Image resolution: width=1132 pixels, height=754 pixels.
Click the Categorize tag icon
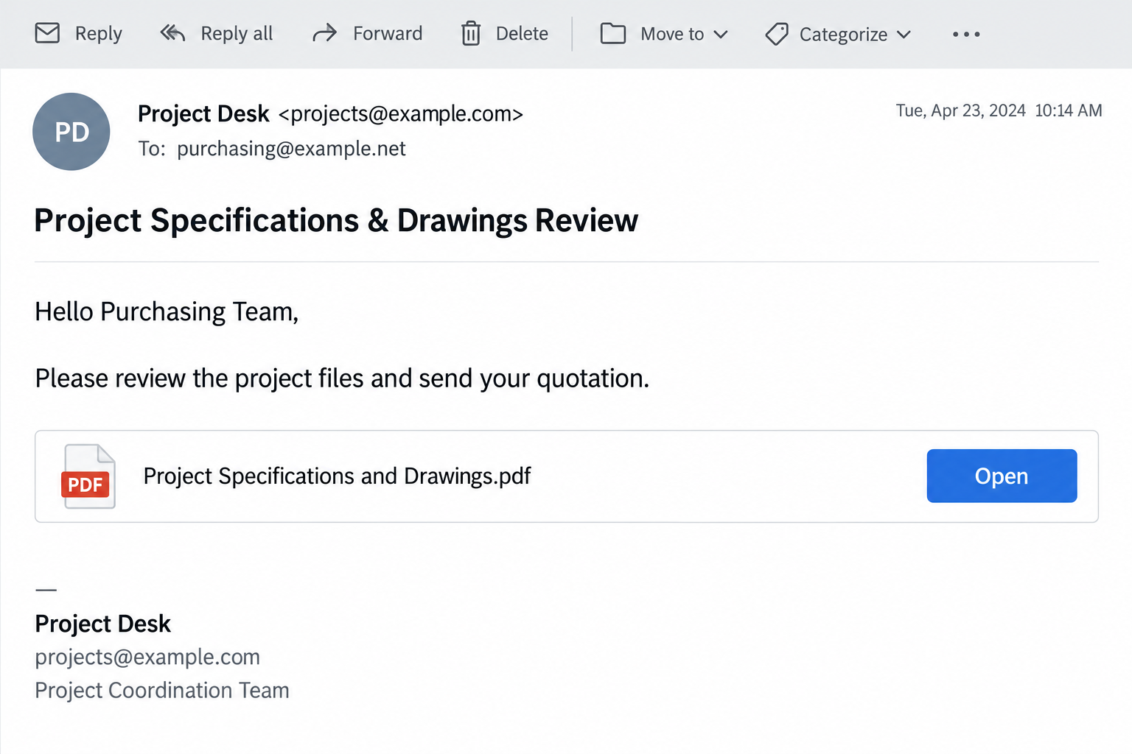click(x=777, y=34)
